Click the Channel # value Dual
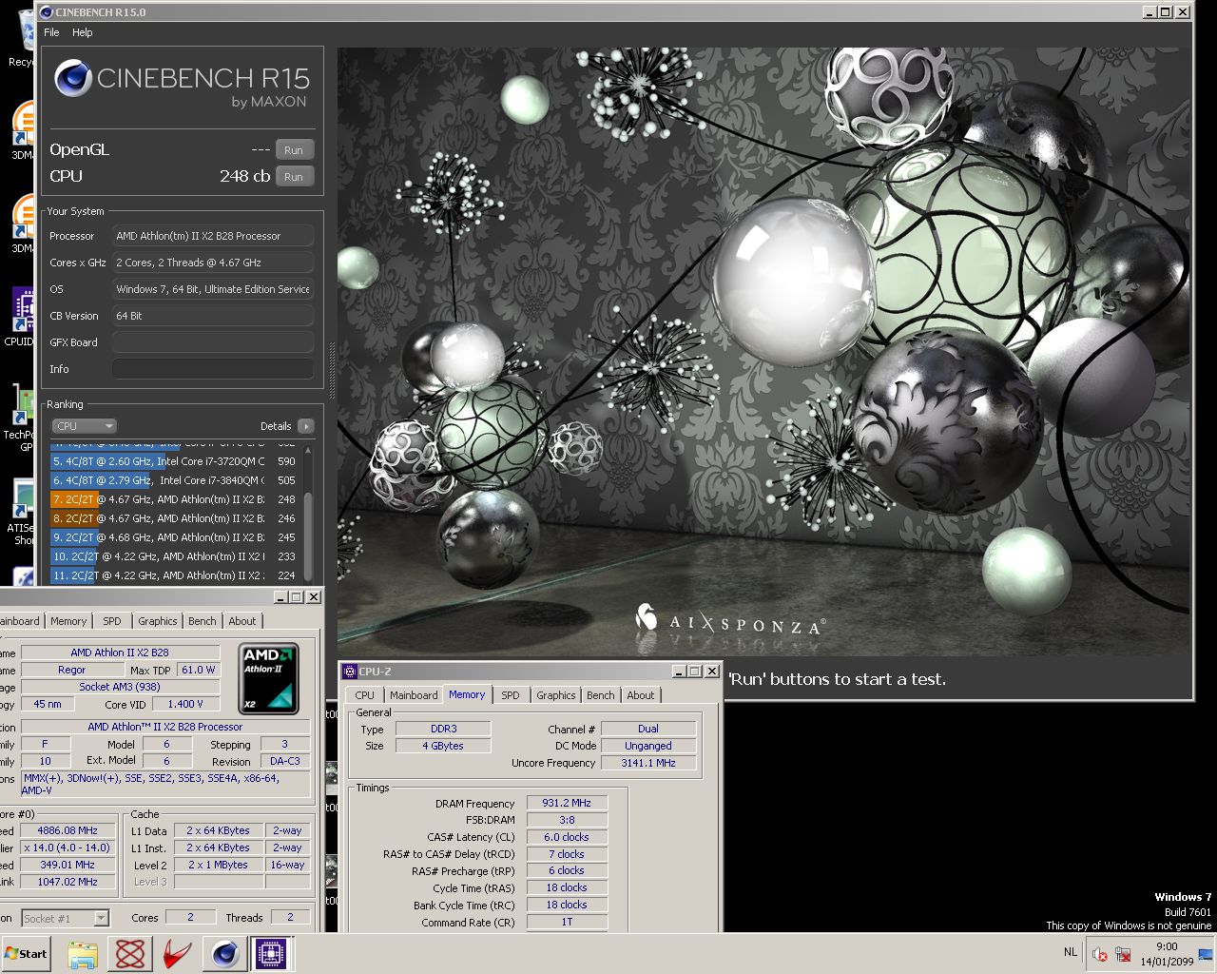This screenshot has height=974, width=1217. (x=648, y=729)
